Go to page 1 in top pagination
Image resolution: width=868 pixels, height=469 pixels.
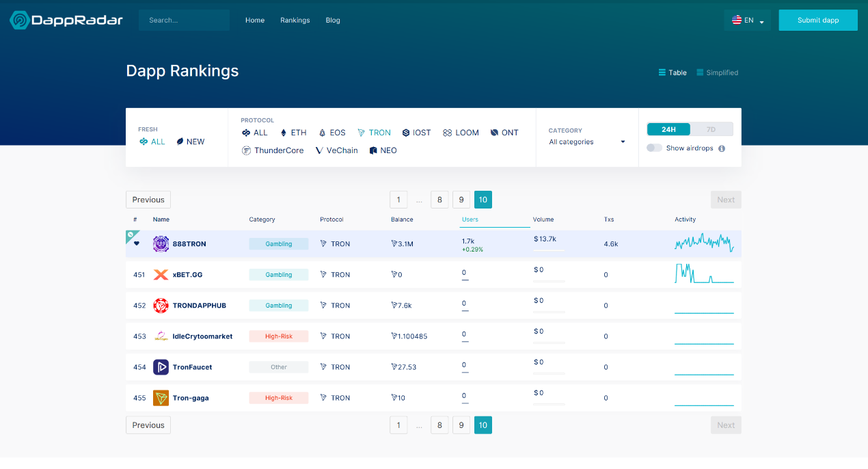point(398,200)
